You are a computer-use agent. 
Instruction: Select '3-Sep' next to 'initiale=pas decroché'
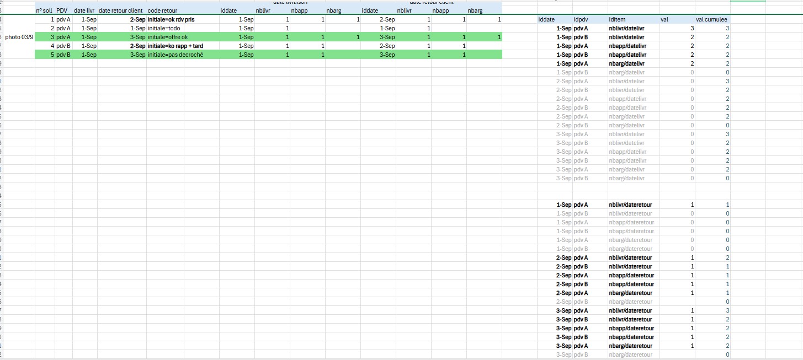(137, 55)
